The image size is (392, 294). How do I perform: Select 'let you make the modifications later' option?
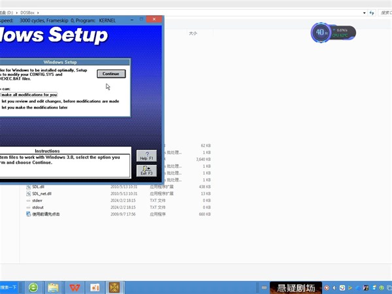[35, 108]
